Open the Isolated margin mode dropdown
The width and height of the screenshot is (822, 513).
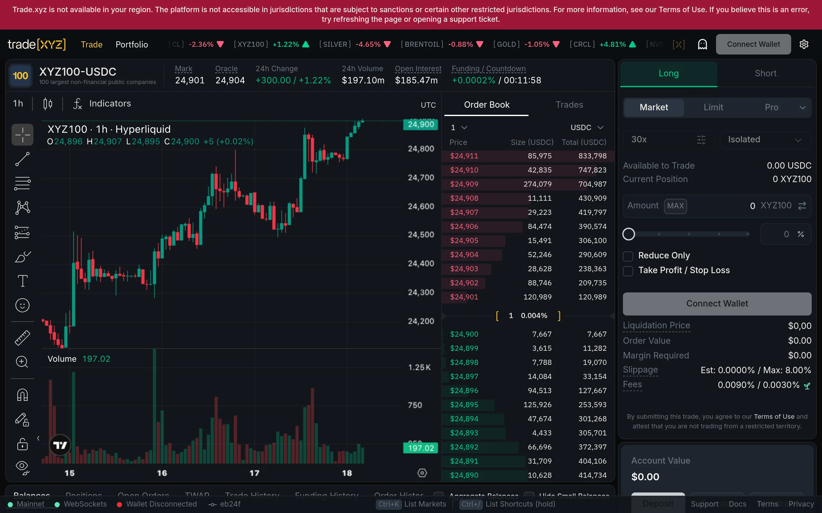pyautogui.click(x=765, y=140)
